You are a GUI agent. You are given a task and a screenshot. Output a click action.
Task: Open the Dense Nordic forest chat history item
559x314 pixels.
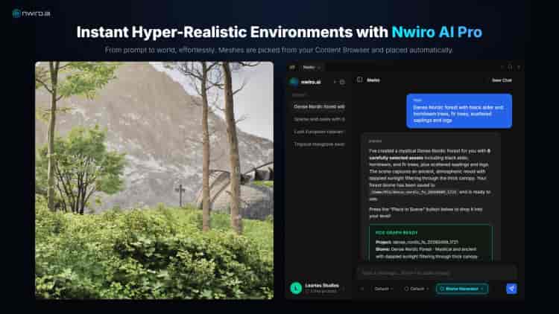coord(319,106)
